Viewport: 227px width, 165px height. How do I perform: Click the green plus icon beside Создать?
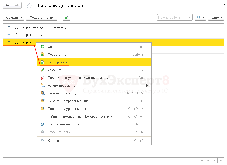coord(43,47)
